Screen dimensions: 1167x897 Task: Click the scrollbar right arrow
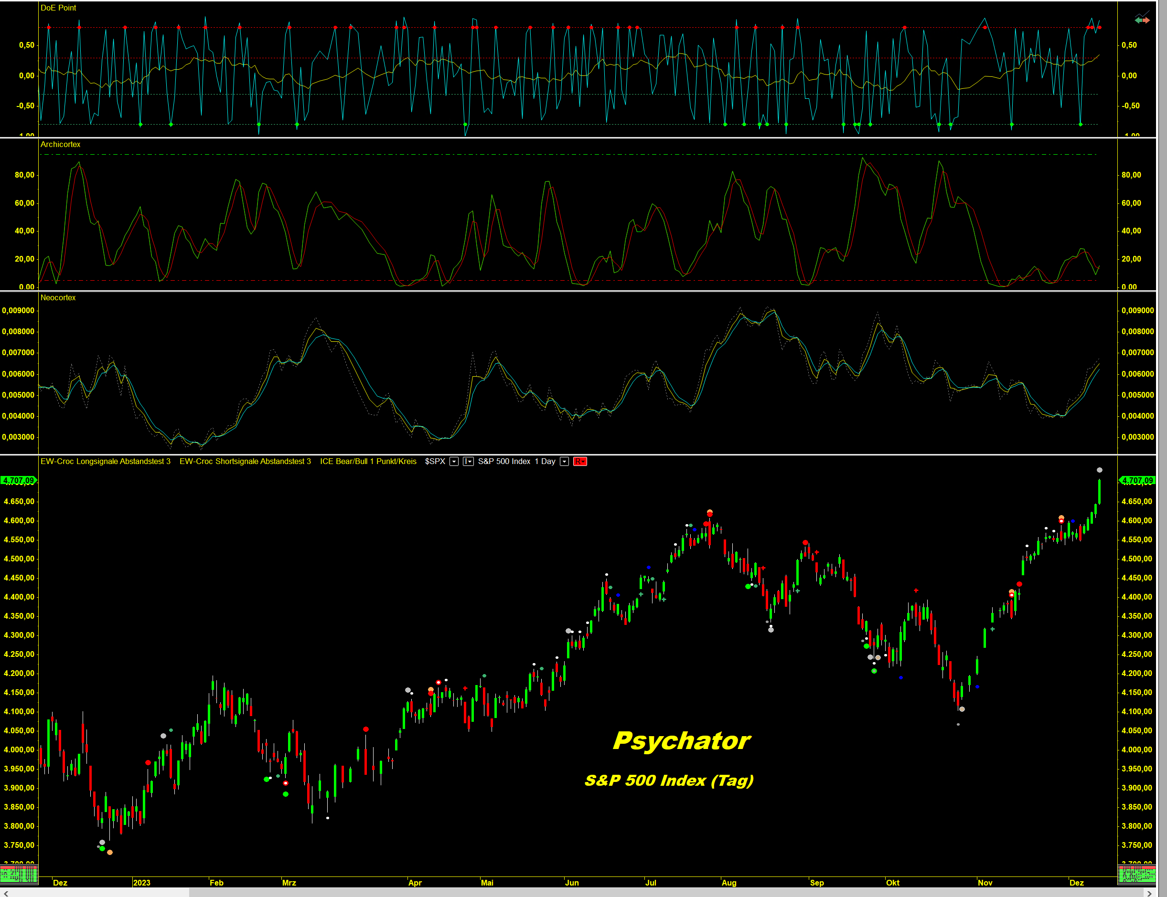click(x=1149, y=893)
